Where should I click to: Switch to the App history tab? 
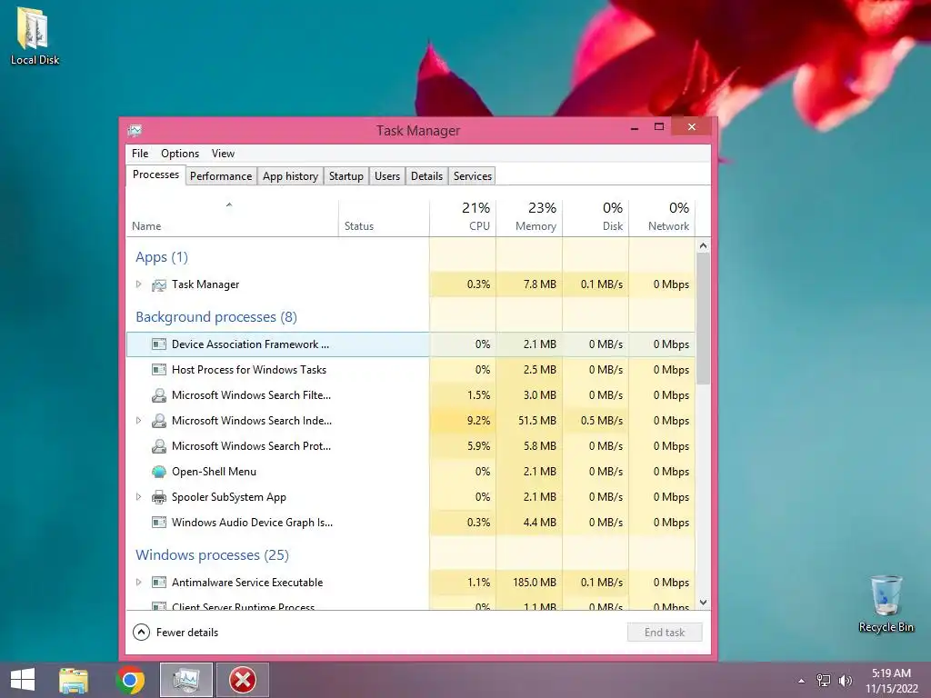click(290, 176)
